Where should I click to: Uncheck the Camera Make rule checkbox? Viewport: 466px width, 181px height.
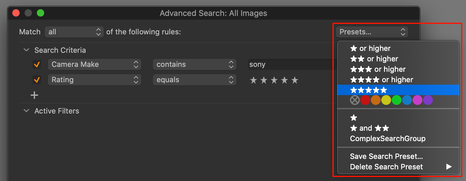coord(37,64)
